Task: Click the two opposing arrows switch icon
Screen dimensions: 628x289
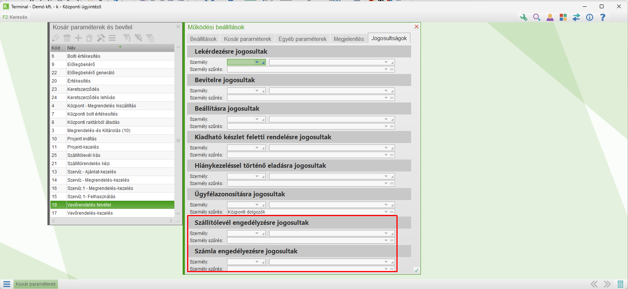Action: click(x=576, y=17)
